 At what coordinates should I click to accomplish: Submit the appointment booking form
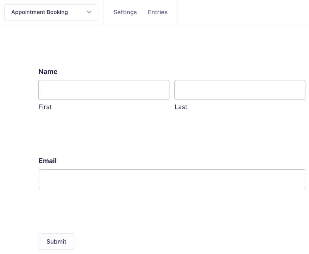(56, 241)
